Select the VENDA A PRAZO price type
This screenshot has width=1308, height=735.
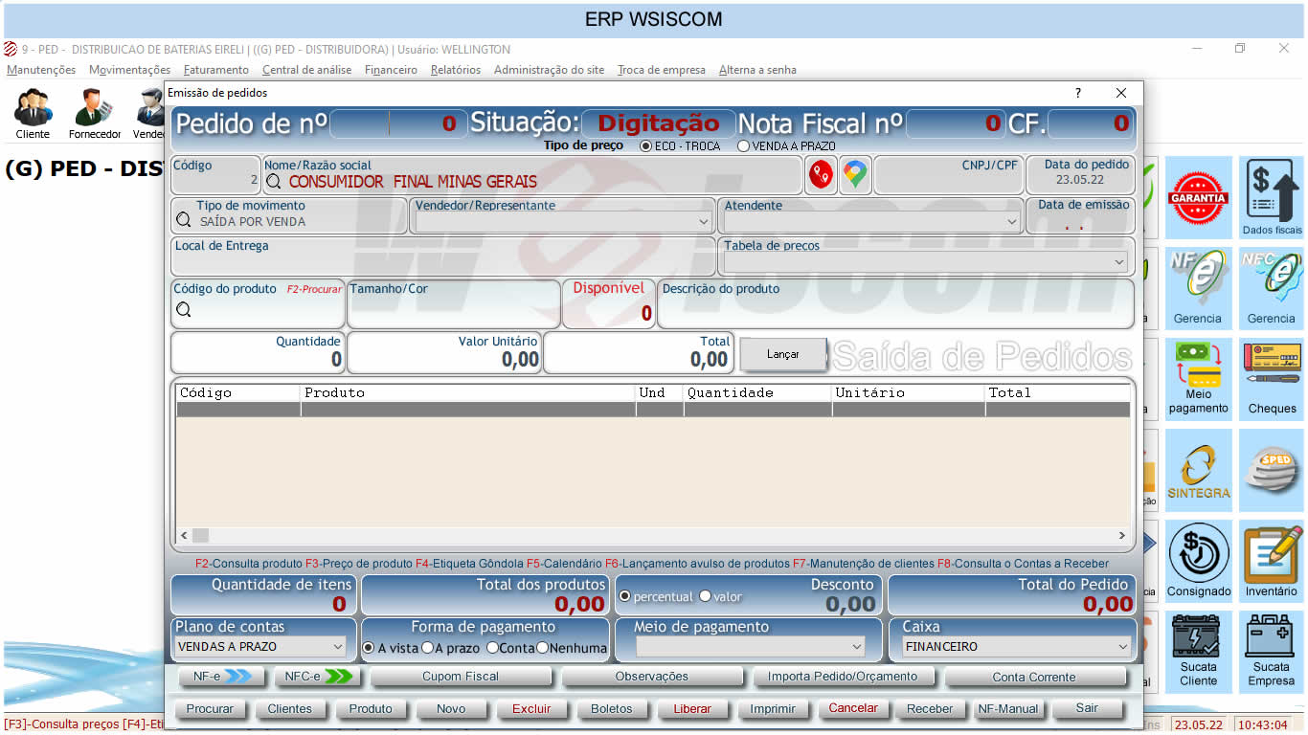click(744, 146)
